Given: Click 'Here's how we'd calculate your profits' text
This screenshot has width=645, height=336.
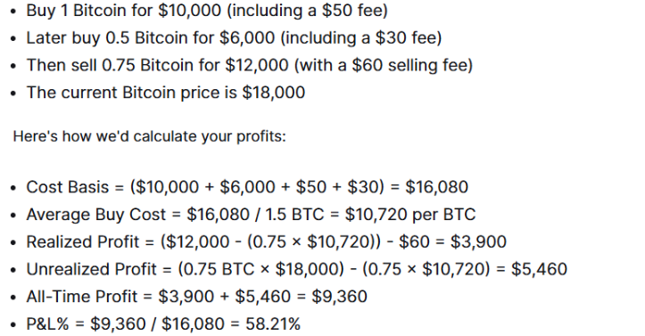Looking at the screenshot, I should click(149, 136).
